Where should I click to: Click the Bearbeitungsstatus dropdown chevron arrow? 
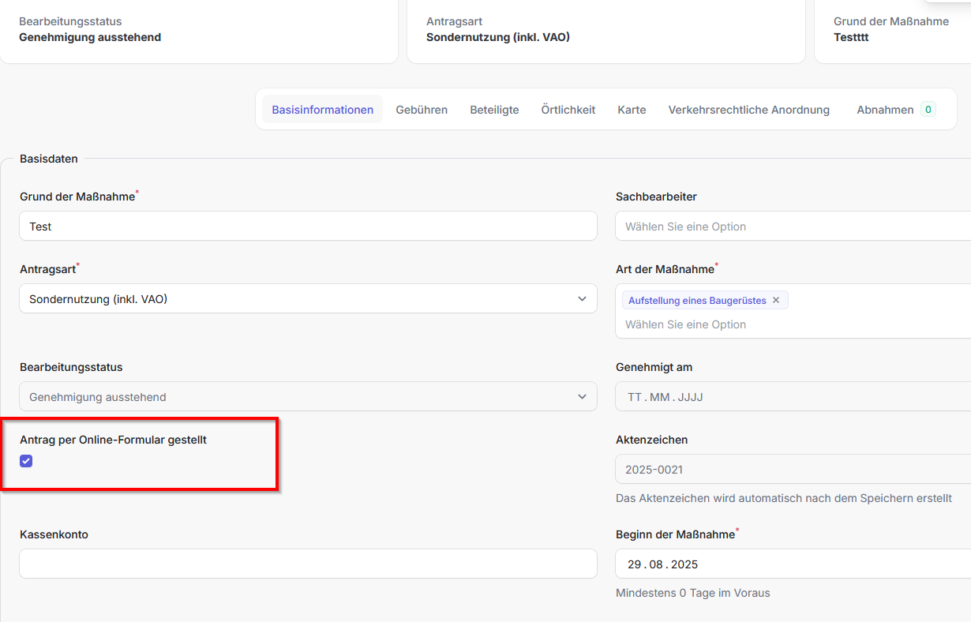[x=582, y=396]
